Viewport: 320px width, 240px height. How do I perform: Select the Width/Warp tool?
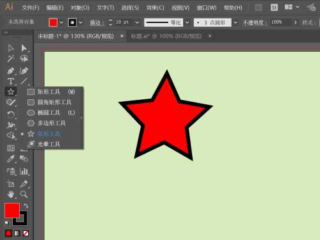pyautogui.click(x=11, y=125)
